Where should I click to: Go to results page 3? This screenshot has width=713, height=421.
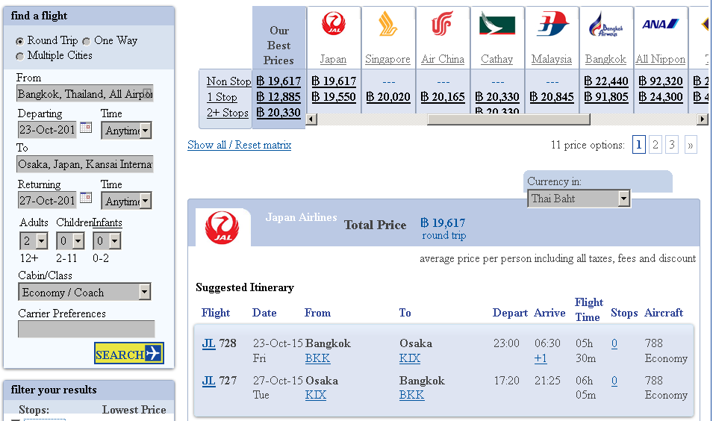click(672, 145)
